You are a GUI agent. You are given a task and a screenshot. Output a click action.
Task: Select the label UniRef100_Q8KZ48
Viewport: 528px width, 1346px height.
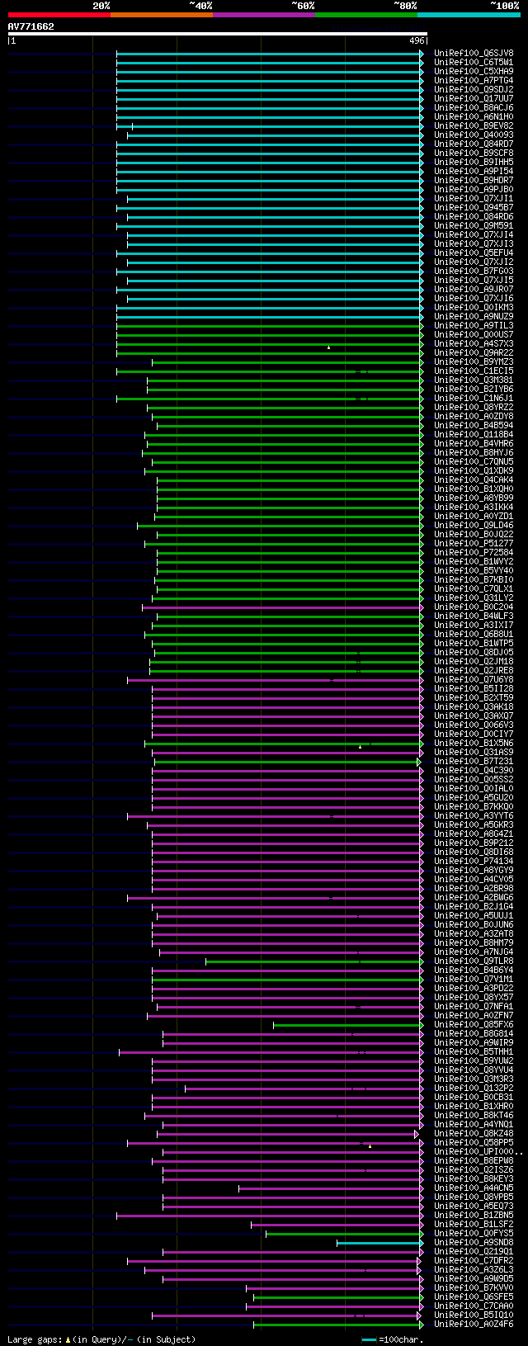point(474,1133)
